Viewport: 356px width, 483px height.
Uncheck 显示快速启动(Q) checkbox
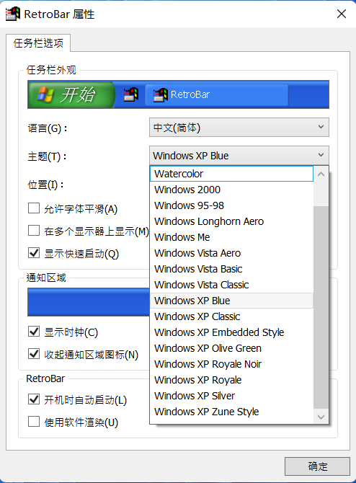(34, 253)
